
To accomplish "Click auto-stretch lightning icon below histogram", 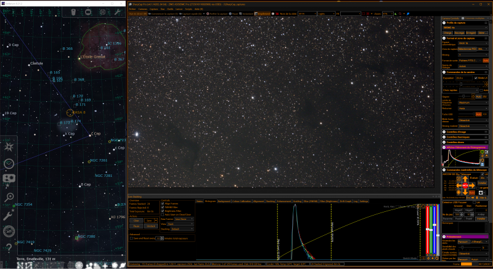I will pyautogui.click(x=428, y=259).
